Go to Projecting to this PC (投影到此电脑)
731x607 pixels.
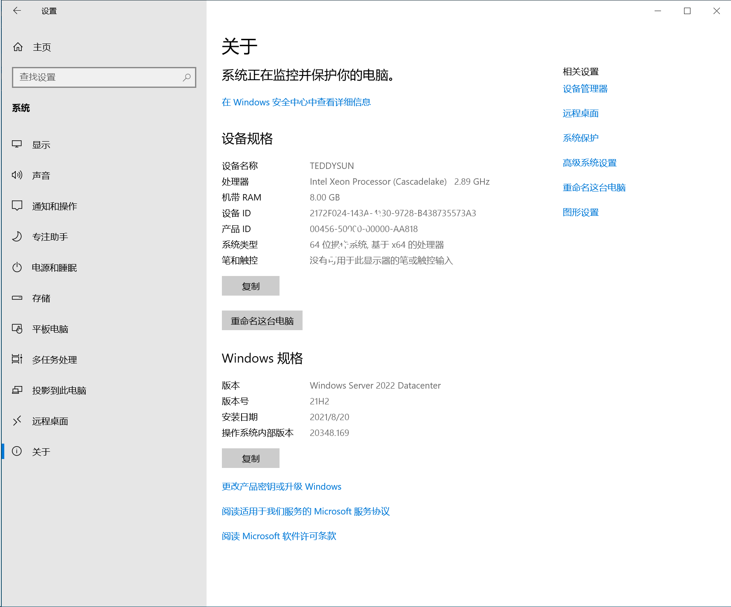[x=59, y=390]
